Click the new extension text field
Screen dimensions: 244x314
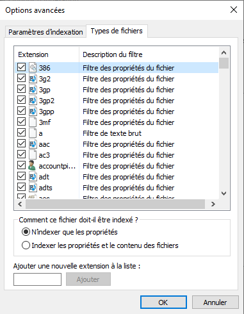[x=37, y=279]
